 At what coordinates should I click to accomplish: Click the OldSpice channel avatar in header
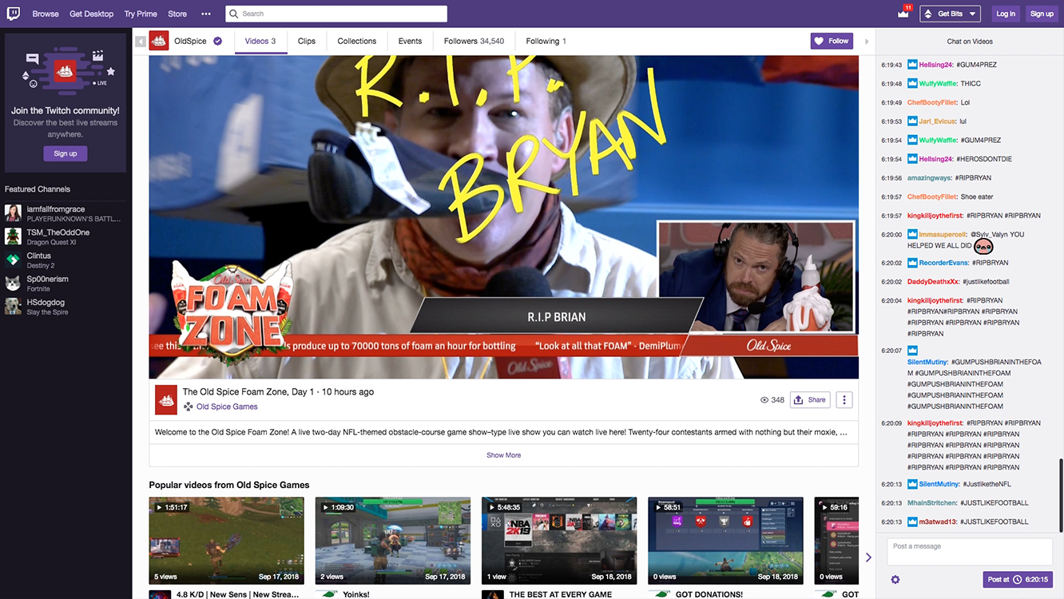pyautogui.click(x=159, y=41)
